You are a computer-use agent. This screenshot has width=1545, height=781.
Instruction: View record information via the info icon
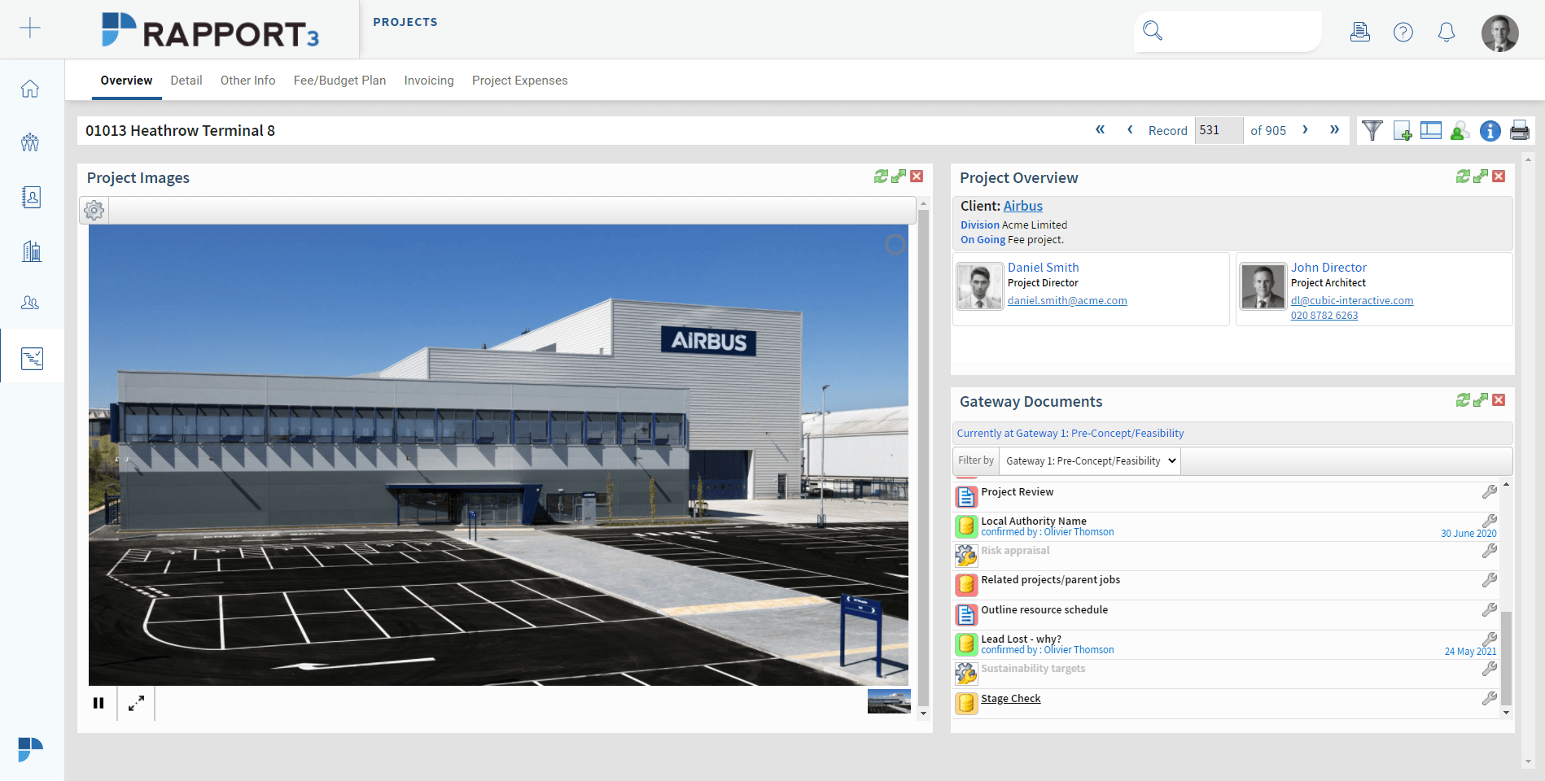[1490, 130]
